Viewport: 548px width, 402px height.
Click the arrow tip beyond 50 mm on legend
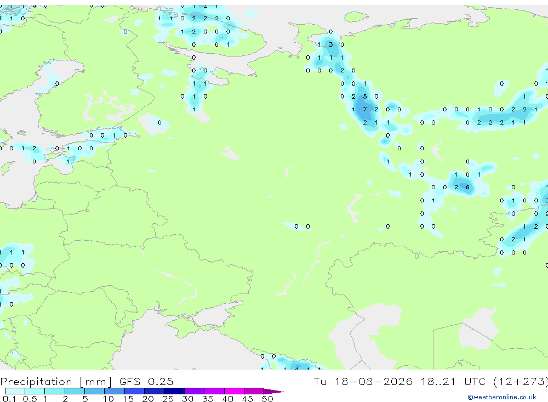(x=275, y=391)
